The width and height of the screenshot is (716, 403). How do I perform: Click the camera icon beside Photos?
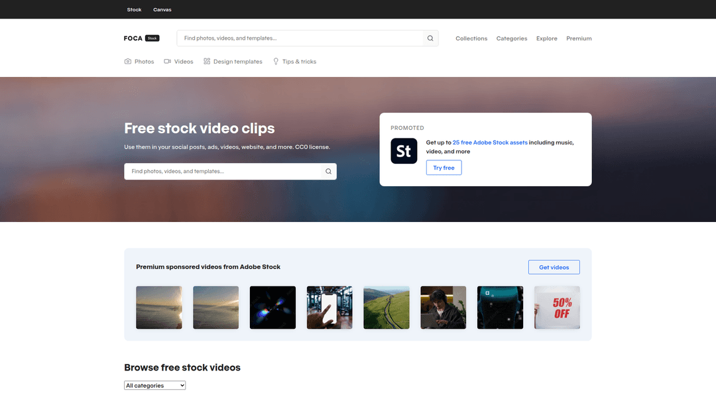pos(128,62)
